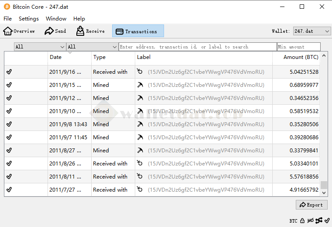Image resolution: width=332 pixels, height=227 pixels.
Task: Click the sync checkmark in status bar
Action: point(326,220)
